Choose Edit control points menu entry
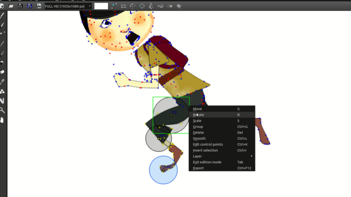Screen dimensions: 351x197 [x=222, y=144]
